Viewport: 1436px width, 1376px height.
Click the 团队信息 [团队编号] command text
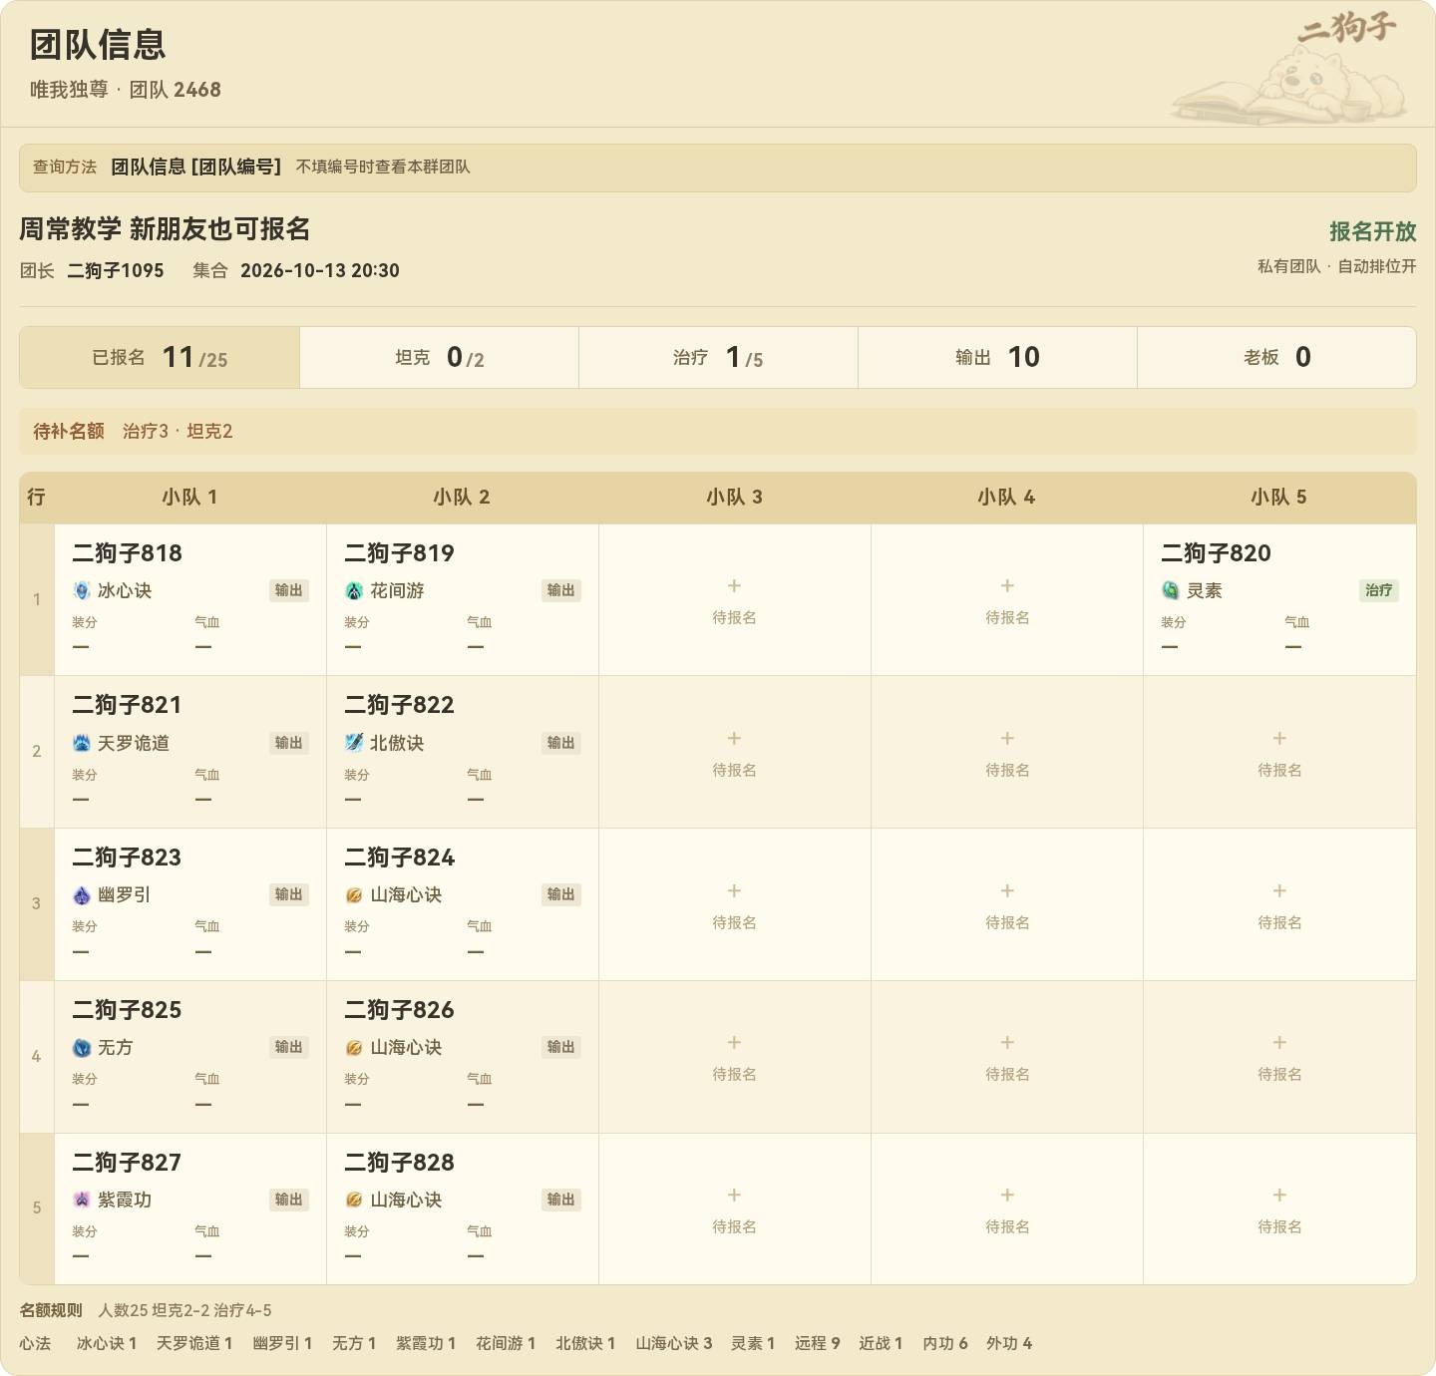tap(196, 167)
